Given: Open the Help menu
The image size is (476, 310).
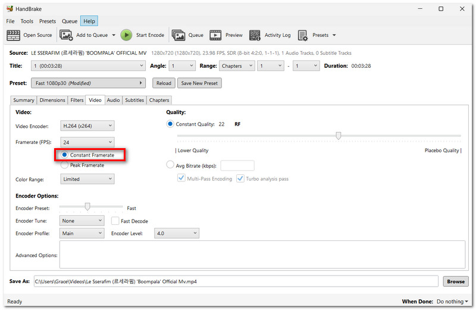Looking at the screenshot, I should click(x=89, y=21).
